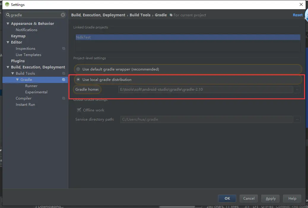Collapse the Gradle tree node
Viewport: 308px width, 208px height.
point(17,79)
